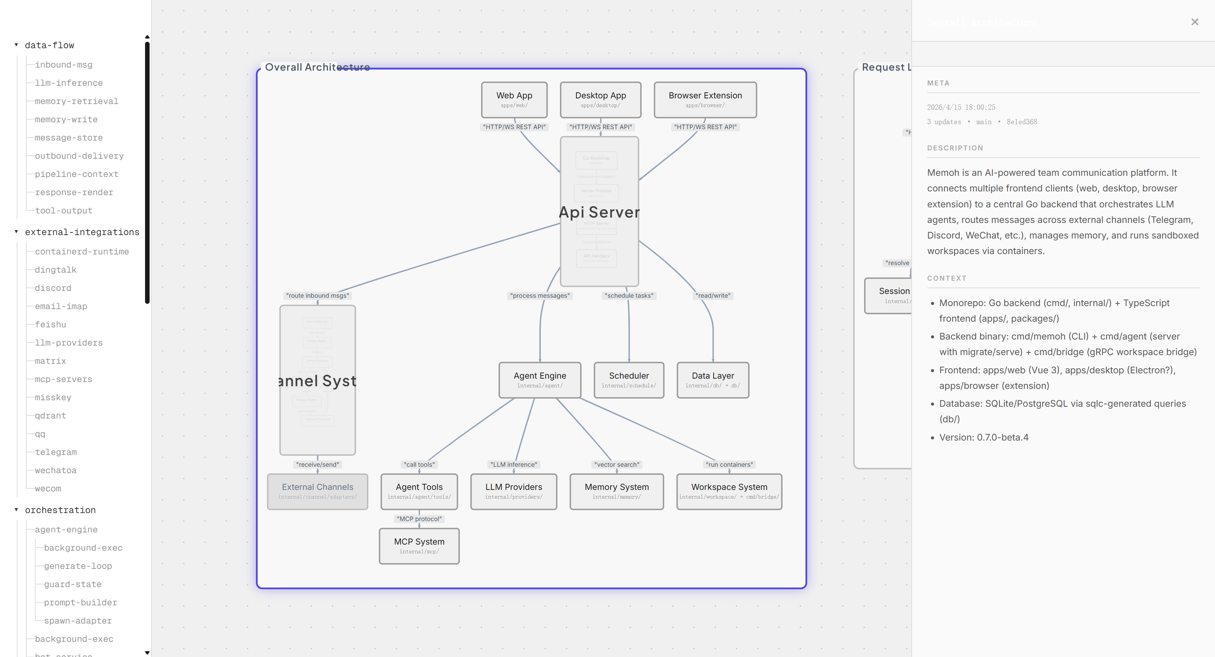This screenshot has width=1215, height=657.
Task: Click the Agent Engine node
Action: [x=540, y=380]
